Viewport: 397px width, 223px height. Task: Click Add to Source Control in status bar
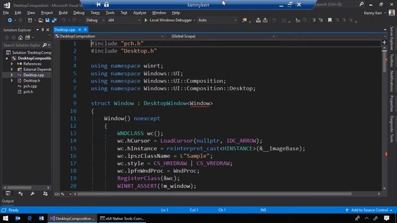click(x=369, y=210)
